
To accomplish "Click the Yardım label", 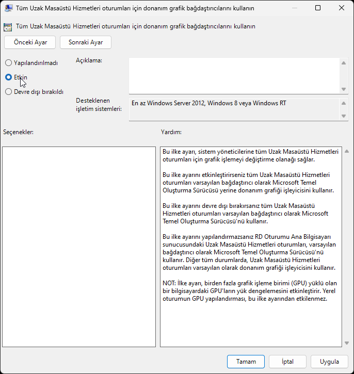I will point(171,132).
